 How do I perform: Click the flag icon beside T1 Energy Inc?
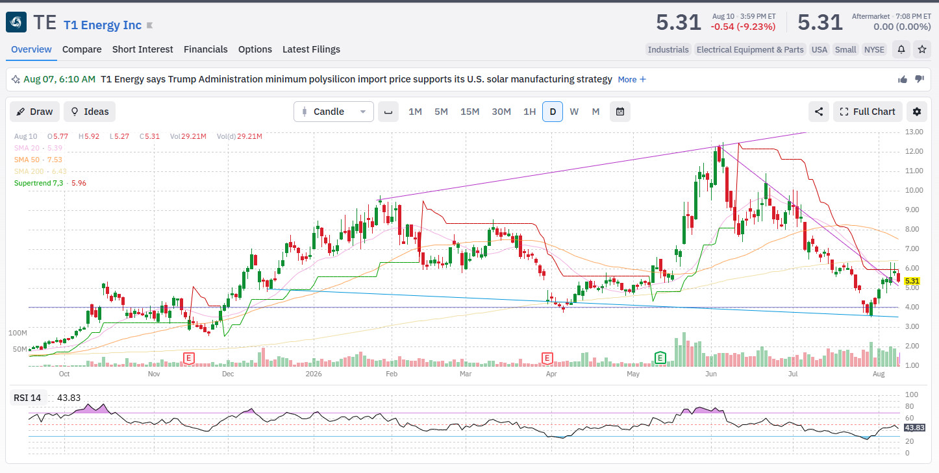click(x=150, y=25)
